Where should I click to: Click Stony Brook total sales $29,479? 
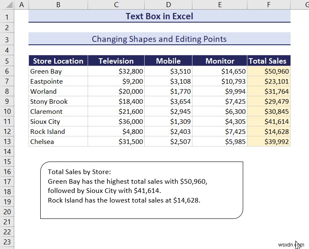269,101
